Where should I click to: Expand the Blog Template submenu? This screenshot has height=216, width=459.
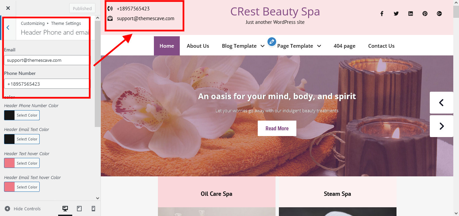click(262, 46)
